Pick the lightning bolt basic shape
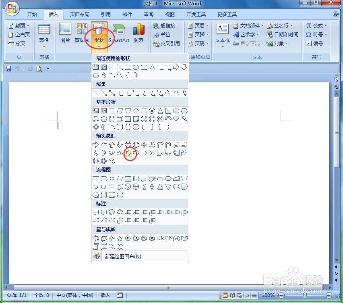 click(184, 119)
